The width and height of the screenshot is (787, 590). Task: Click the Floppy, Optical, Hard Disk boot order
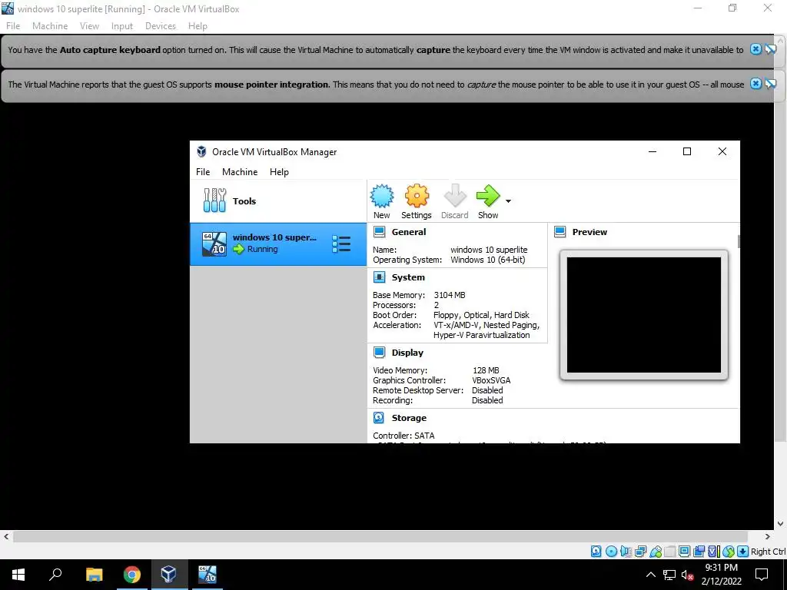coord(481,315)
